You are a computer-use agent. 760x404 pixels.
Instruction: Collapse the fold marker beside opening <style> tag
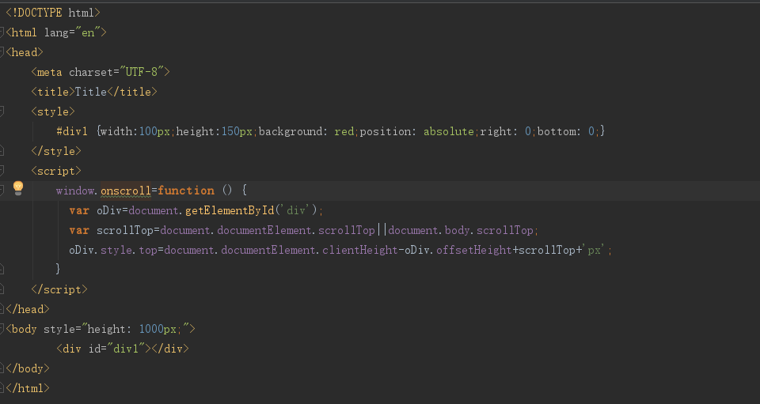pos(2,111)
